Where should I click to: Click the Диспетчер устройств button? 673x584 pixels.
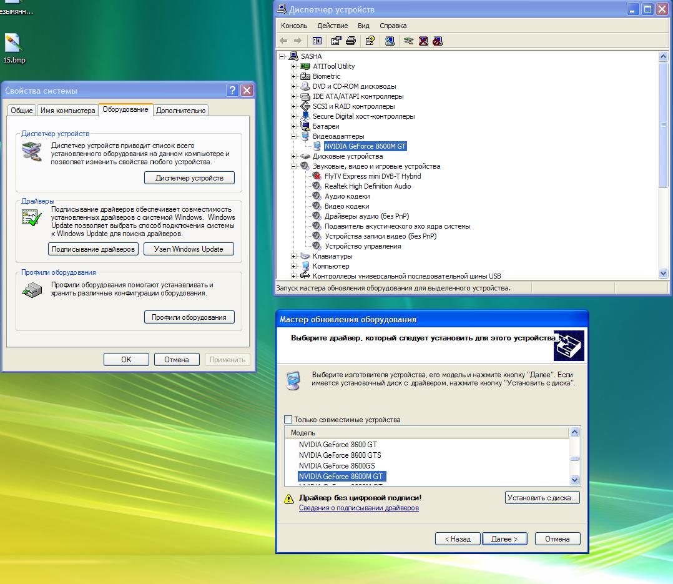(x=189, y=178)
